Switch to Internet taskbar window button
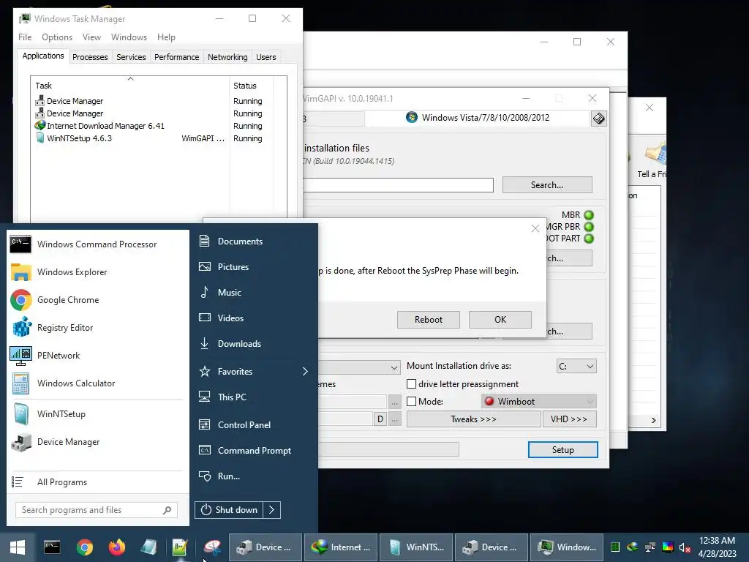The image size is (749, 562). 341,547
